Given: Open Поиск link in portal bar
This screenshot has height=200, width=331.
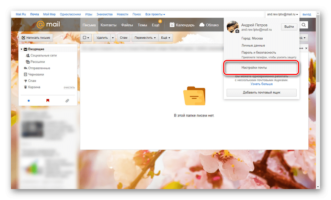Looking at the screenshot, I should pyautogui.click(x=137, y=14).
